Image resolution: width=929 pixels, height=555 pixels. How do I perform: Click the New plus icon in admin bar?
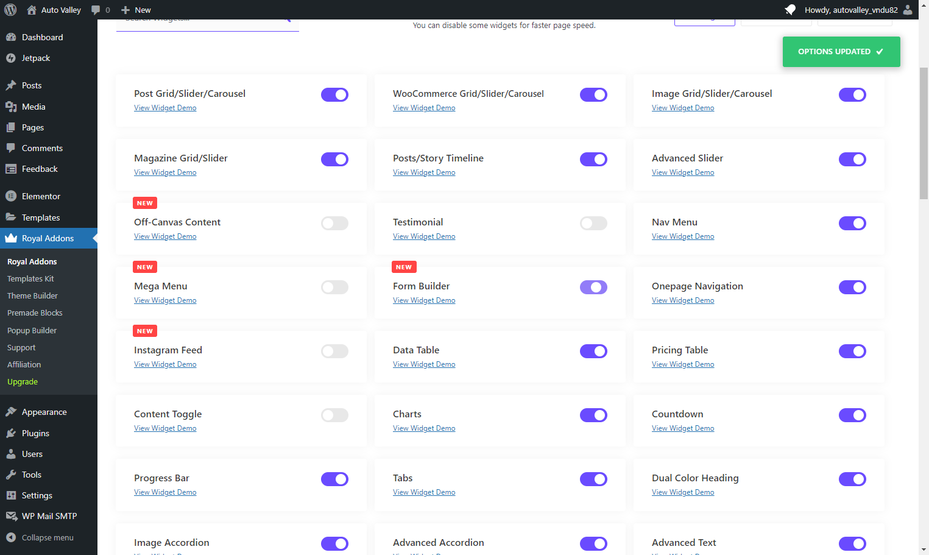(125, 10)
